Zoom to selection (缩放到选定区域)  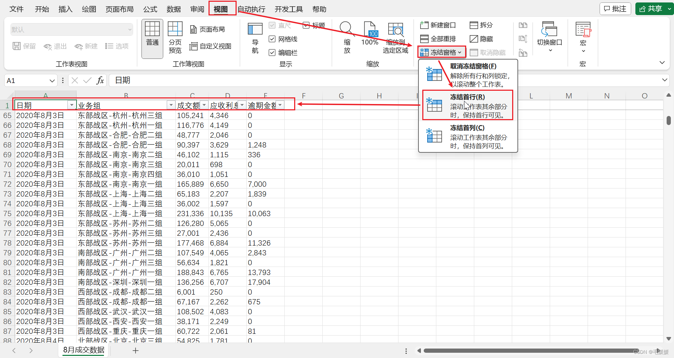396,39
